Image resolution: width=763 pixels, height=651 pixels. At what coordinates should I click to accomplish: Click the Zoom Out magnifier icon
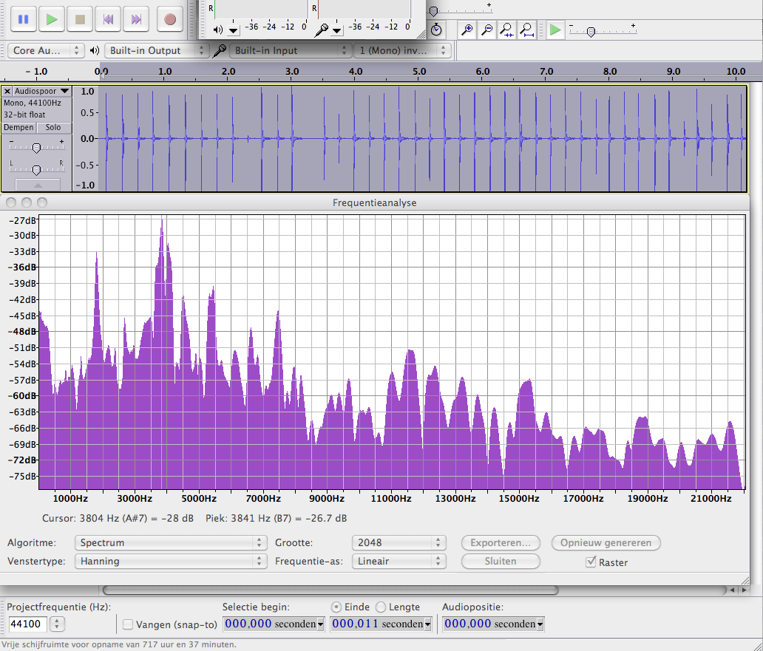486,30
